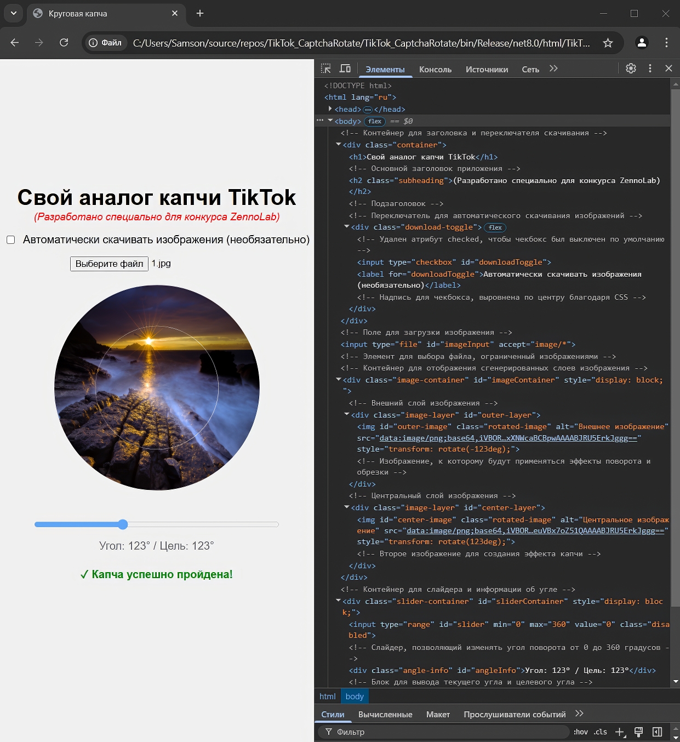Viewport: 680px width, 742px height.
Task: Bookmark this page with the star icon
Action: tap(608, 43)
